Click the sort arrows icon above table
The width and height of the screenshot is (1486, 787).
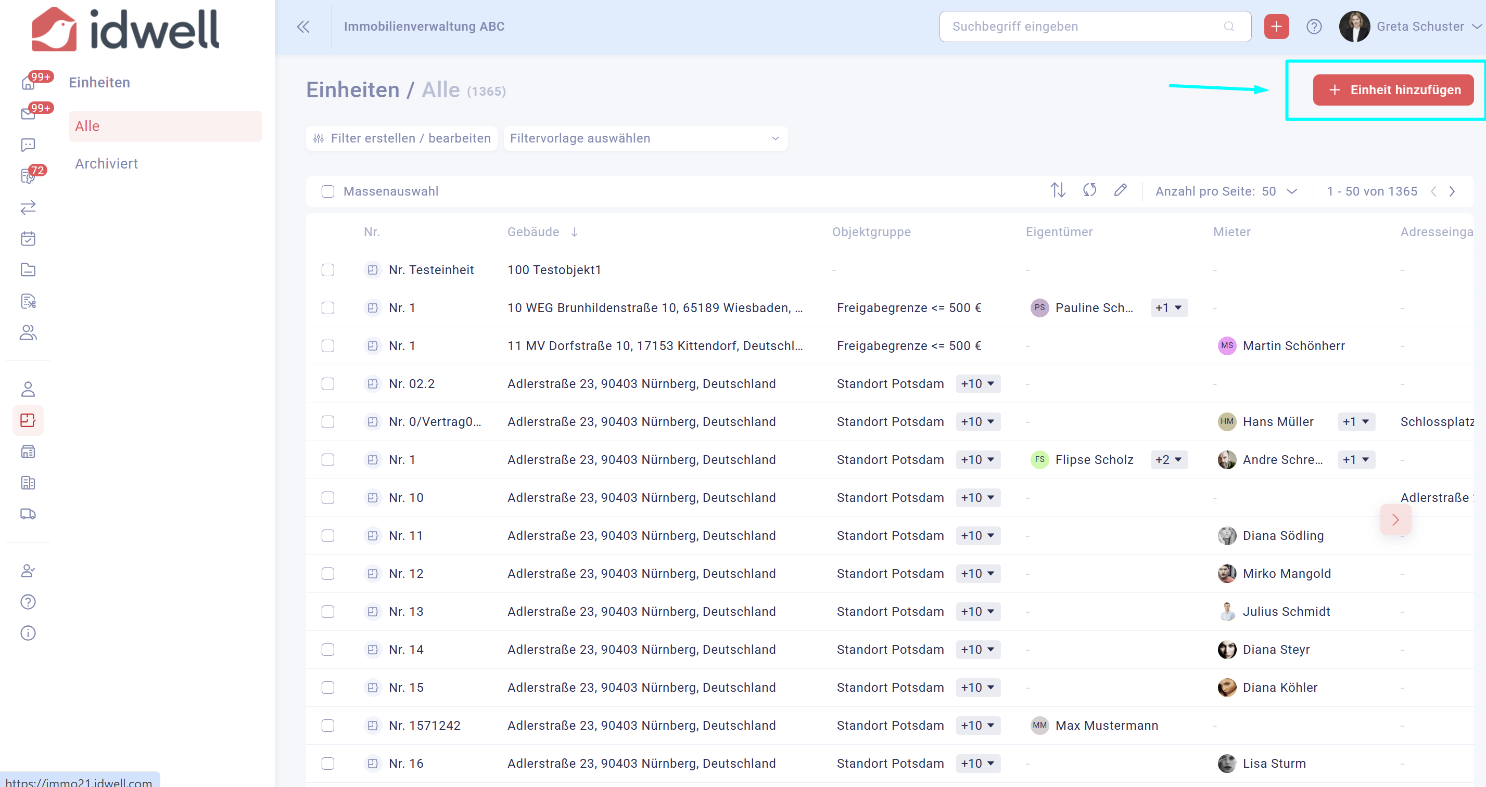pyautogui.click(x=1058, y=190)
